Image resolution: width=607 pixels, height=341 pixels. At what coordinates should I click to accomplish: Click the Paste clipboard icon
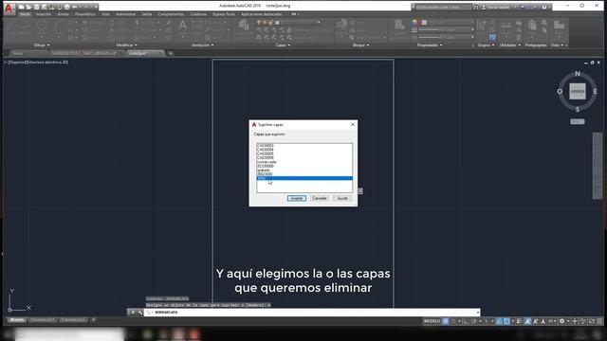(533, 27)
